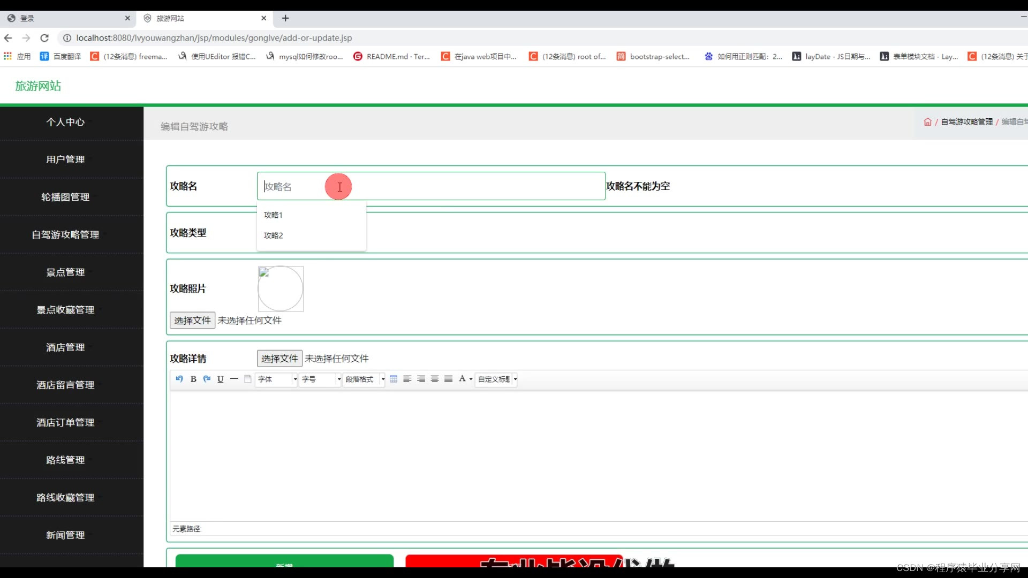
Task: Select 攻略1 from the suggestion list
Action: [273, 215]
